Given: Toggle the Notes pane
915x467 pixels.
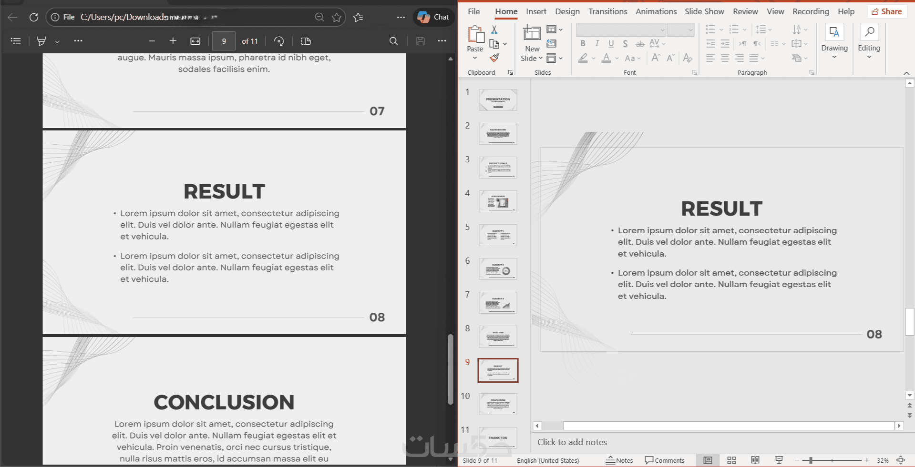Looking at the screenshot, I should coord(619,460).
